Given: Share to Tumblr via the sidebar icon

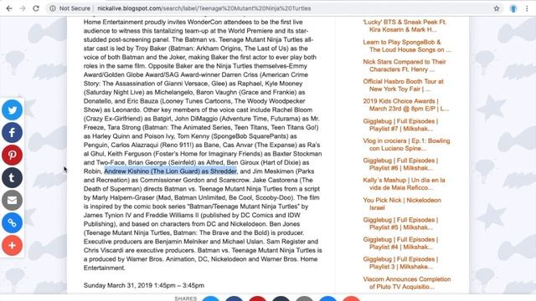Looking at the screenshot, I should 13,177.
